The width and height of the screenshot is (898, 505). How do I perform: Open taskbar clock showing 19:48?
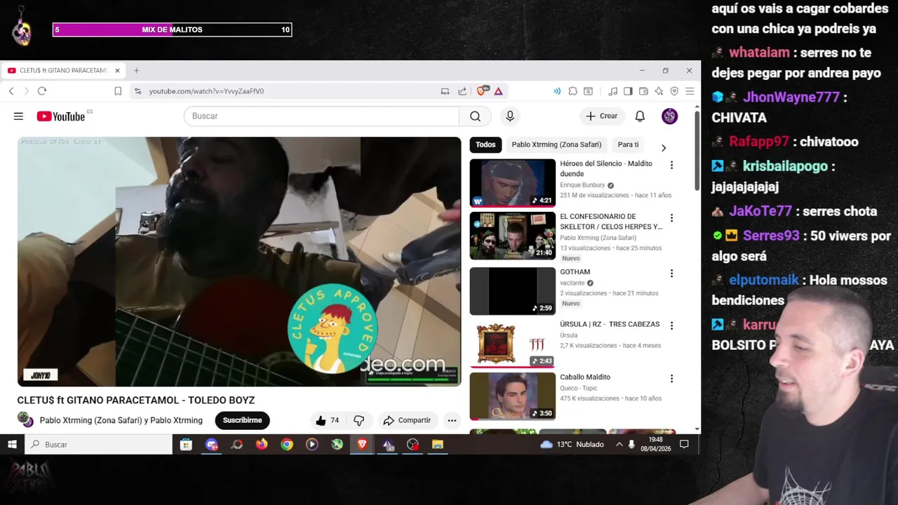pos(656,445)
